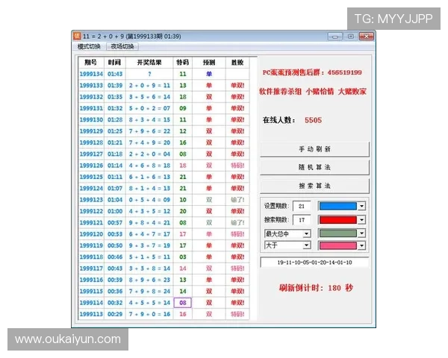
Task: Click result 3 + 5 + 6 = 14
Action: 149,97
